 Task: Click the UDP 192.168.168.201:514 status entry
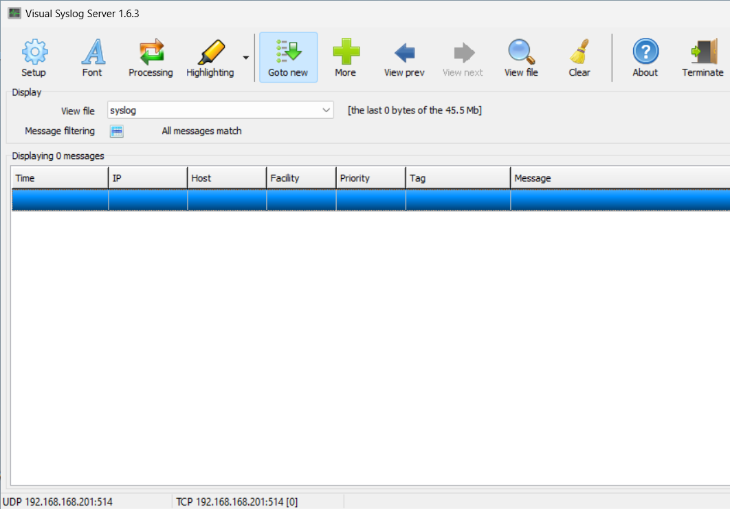click(x=58, y=502)
